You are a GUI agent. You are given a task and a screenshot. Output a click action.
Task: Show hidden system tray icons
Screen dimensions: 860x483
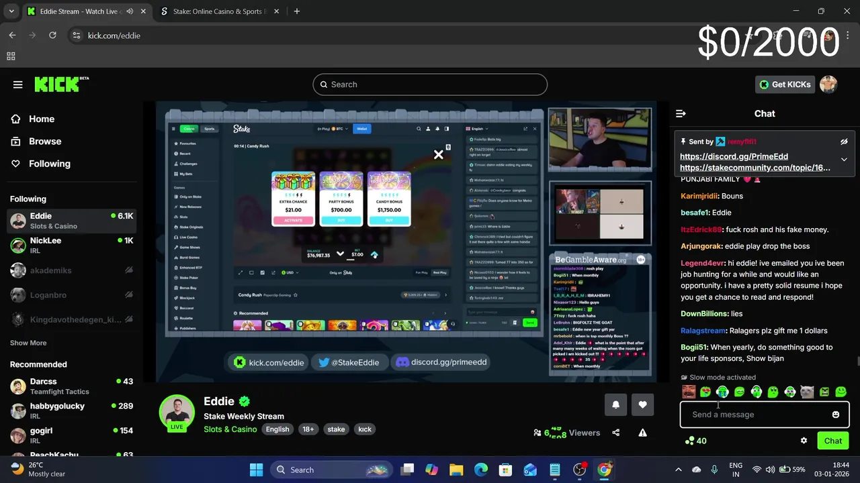click(678, 470)
